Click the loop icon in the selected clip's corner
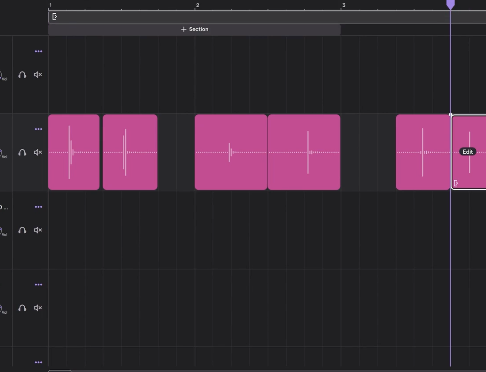The width and height of the screenshot is (486, 372). click(456, 183)
